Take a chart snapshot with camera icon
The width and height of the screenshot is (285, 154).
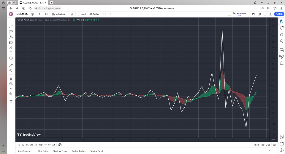[270, 14]
